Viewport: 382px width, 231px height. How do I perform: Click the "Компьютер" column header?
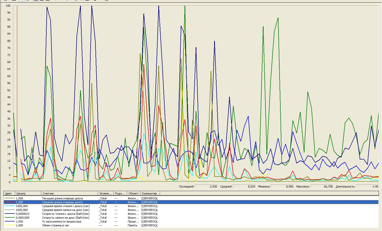coord(150,193)
